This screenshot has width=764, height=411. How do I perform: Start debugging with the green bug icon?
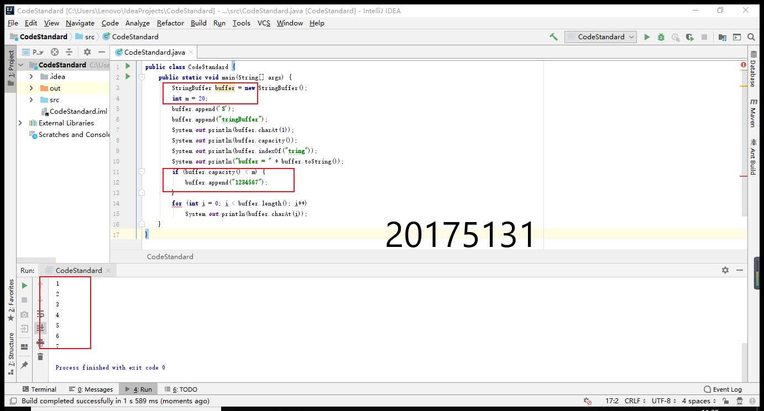click(x=661, y=37)
